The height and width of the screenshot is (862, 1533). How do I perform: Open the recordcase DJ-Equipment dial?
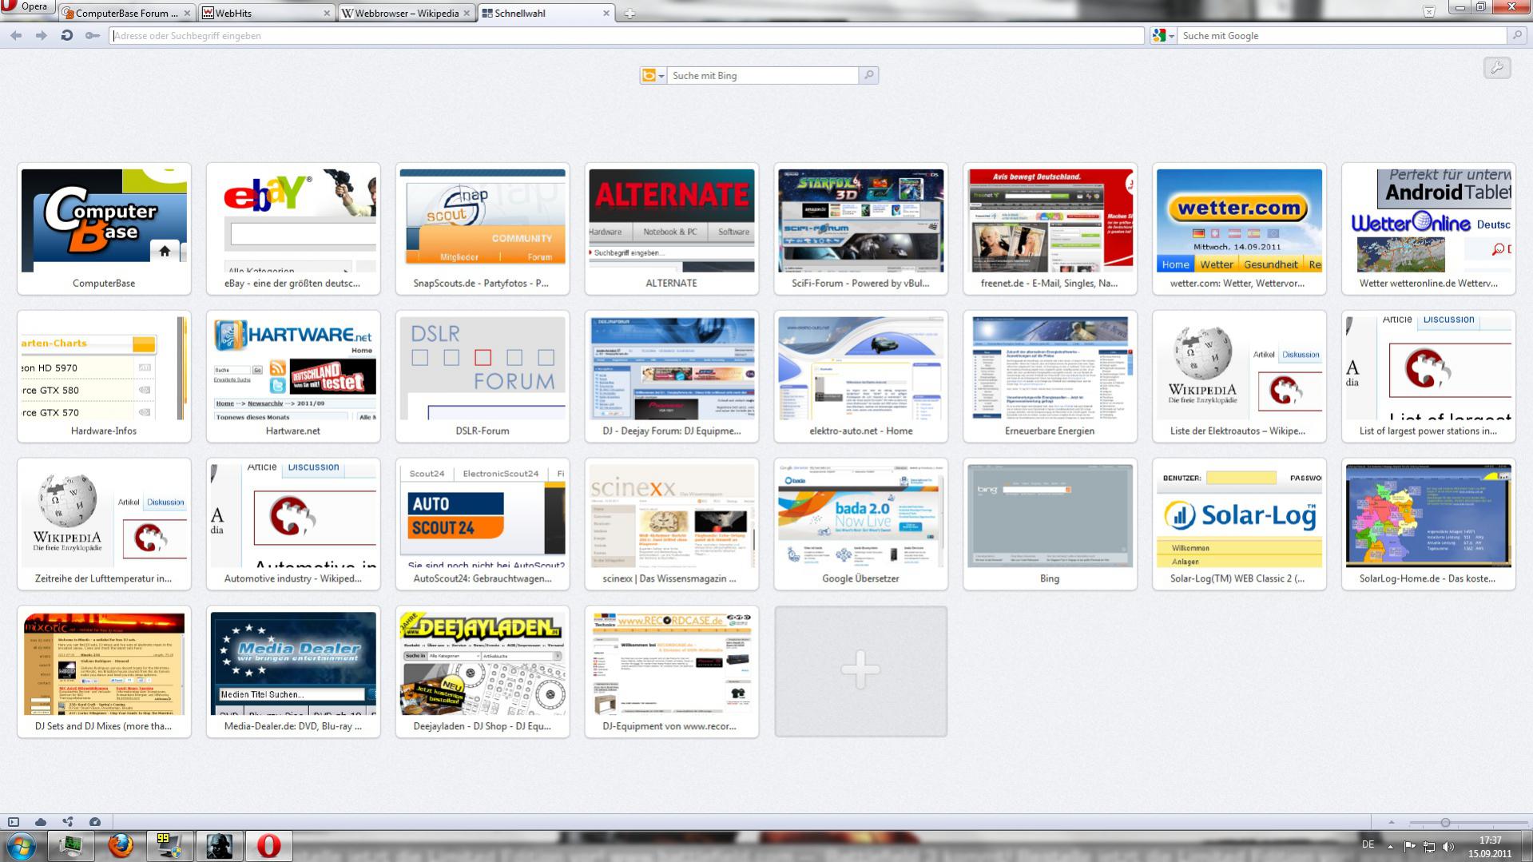click(x=672, y=673)
